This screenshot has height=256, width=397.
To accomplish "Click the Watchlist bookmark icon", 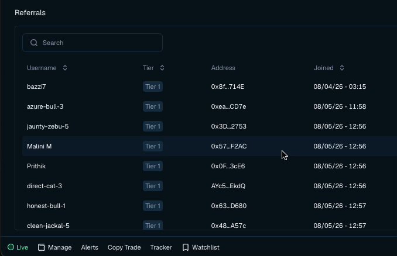I will (186, 247).
